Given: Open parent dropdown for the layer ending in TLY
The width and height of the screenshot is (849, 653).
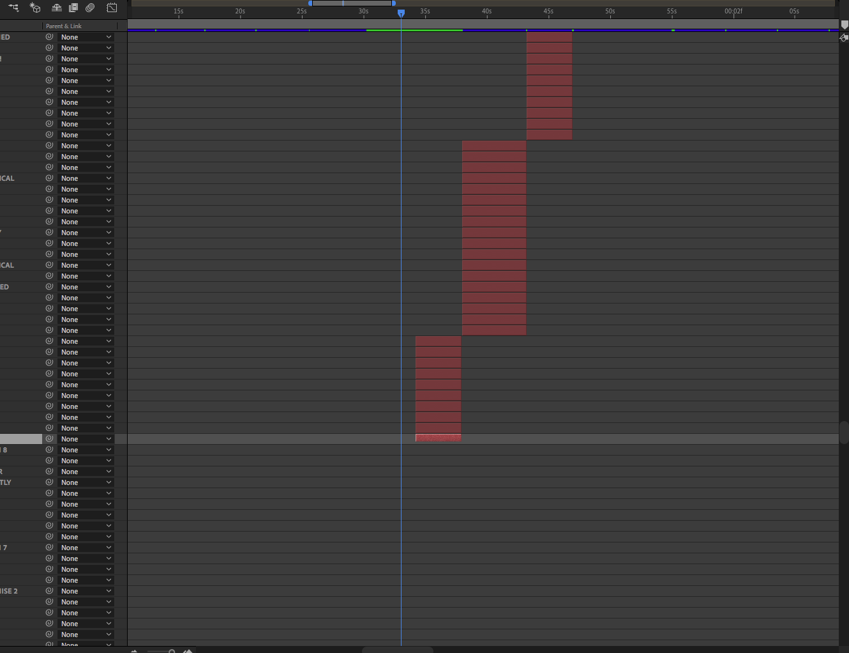Looking at the screenshot, I should tap(86, 482).
